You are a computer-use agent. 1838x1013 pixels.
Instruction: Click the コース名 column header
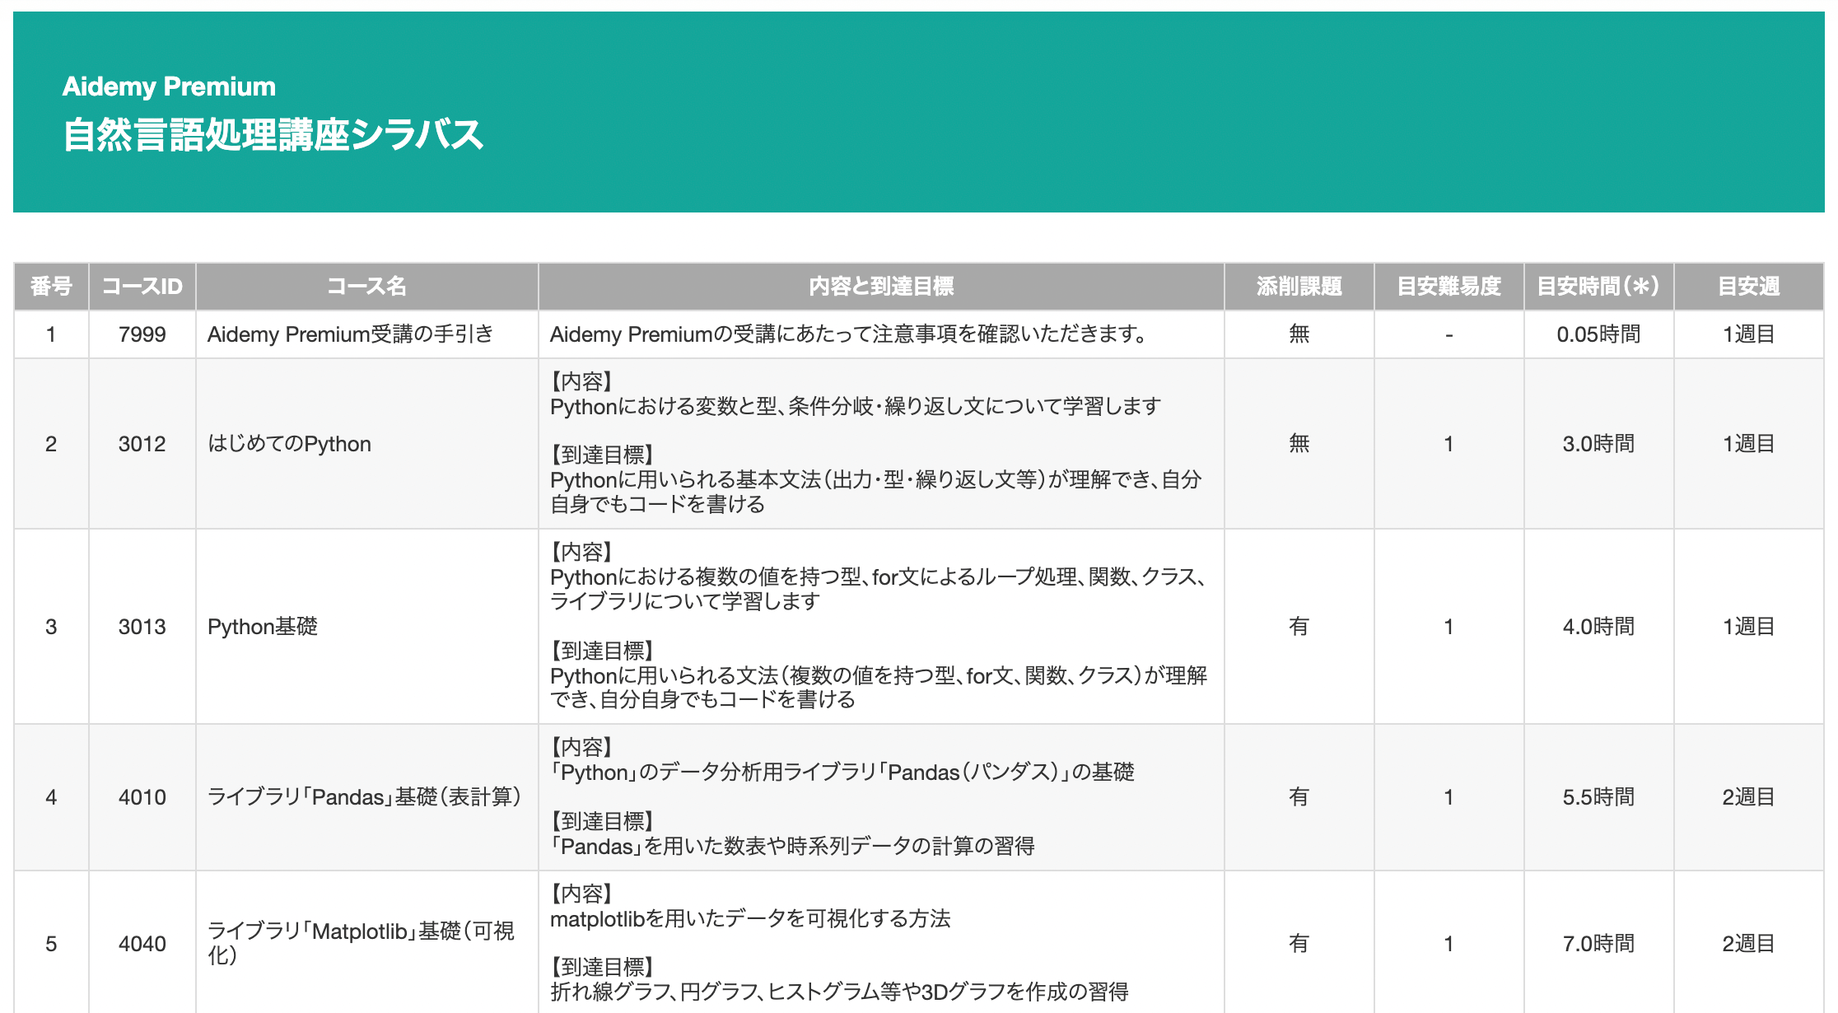pos(367,287)
